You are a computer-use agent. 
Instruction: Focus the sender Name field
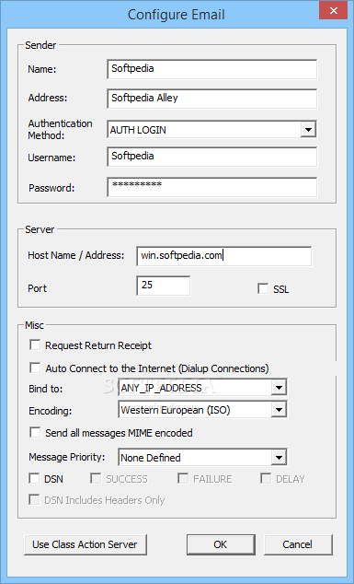(212, 69)
